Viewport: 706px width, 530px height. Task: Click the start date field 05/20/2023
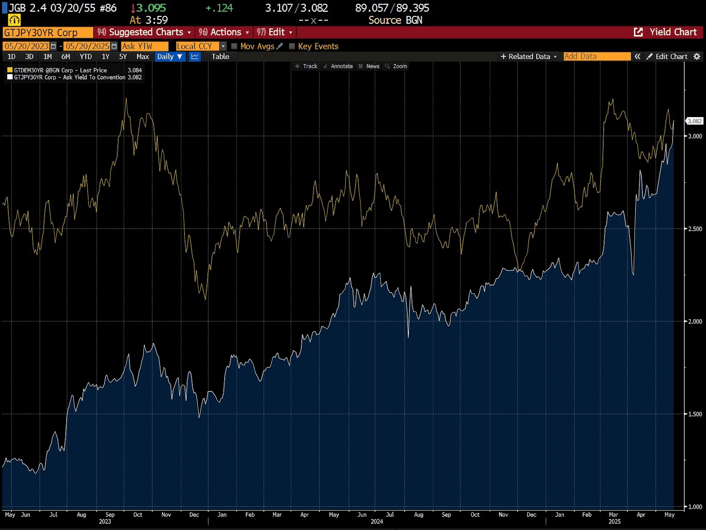point(26,46)
